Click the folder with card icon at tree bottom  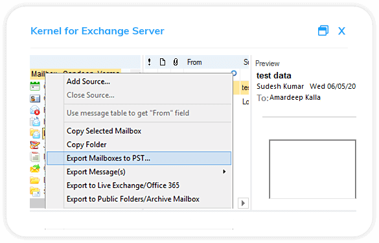pyautogui.click(x=35, y=192)
